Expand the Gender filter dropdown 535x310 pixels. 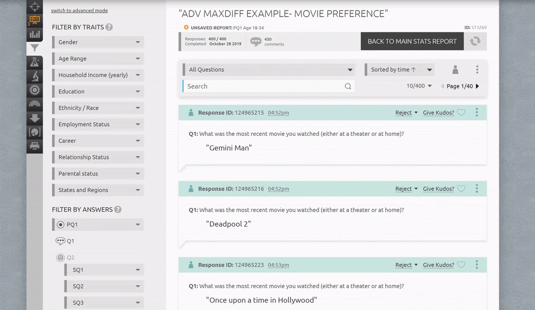(98, 42)
